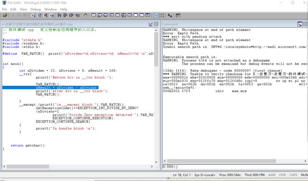Click source pane horizontal scrollbar left arrow

[4, 166]
